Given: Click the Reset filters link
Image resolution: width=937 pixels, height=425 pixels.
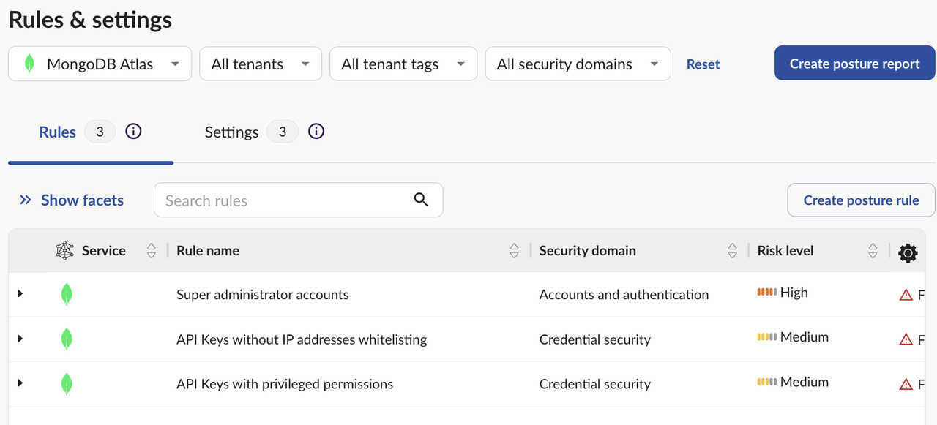Looking at the screenshot, I should pyautogui.click(x=703, y=64).
